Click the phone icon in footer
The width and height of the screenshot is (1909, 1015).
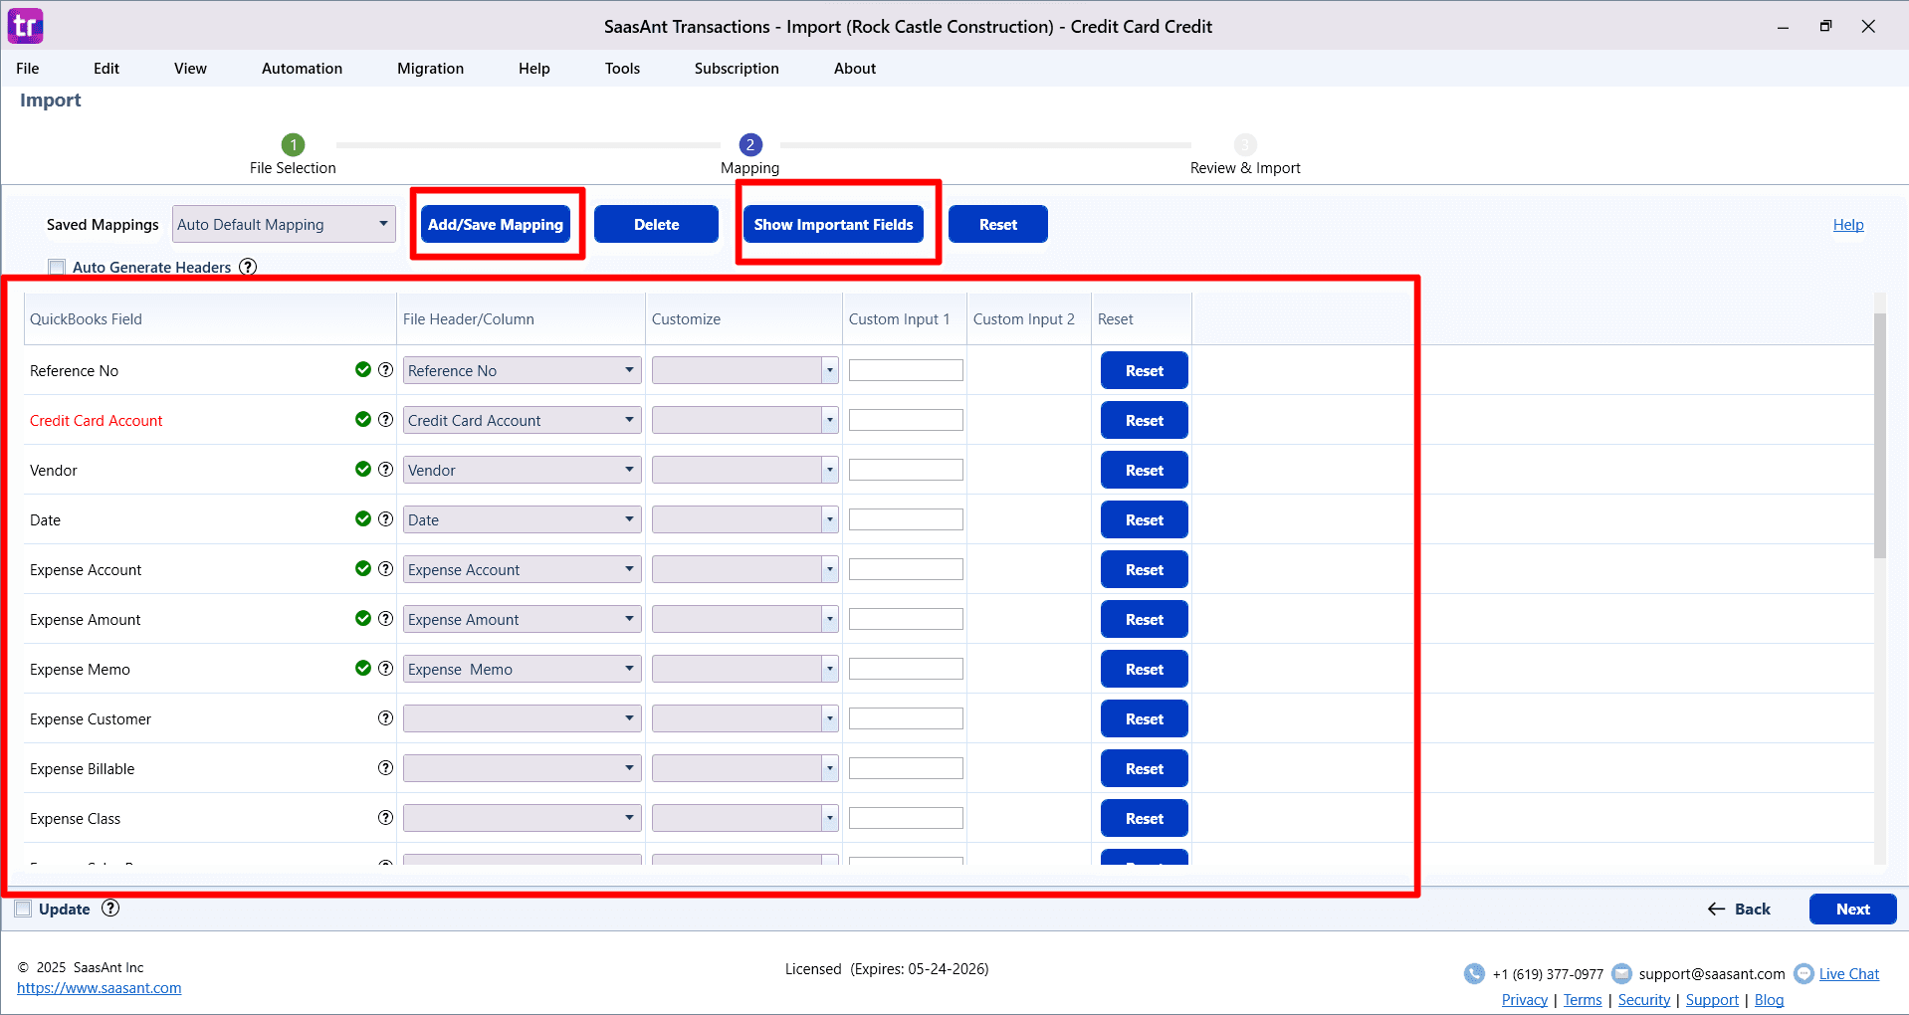click(x=1474, y=974)
